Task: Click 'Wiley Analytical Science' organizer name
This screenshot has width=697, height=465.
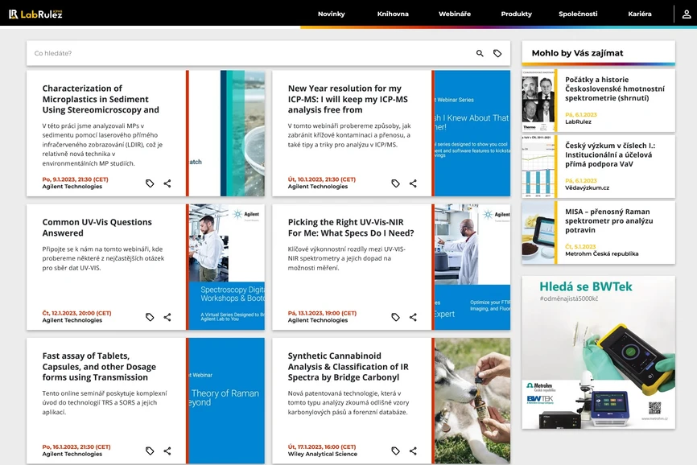Action: 322,454
